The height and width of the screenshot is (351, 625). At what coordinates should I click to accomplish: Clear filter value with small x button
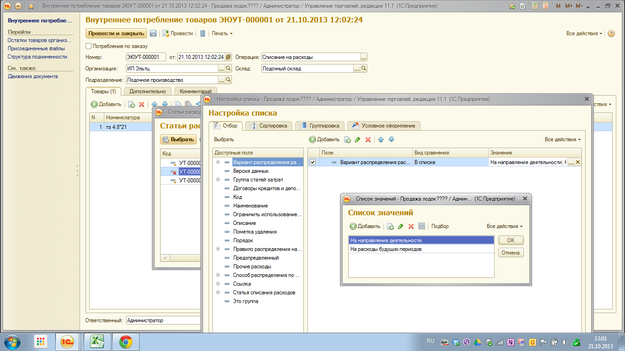pyautogui.click(x=577, y=162)
